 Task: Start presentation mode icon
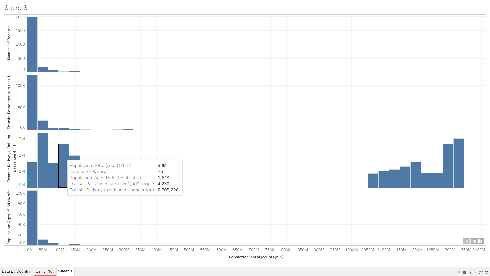[486, 273]
